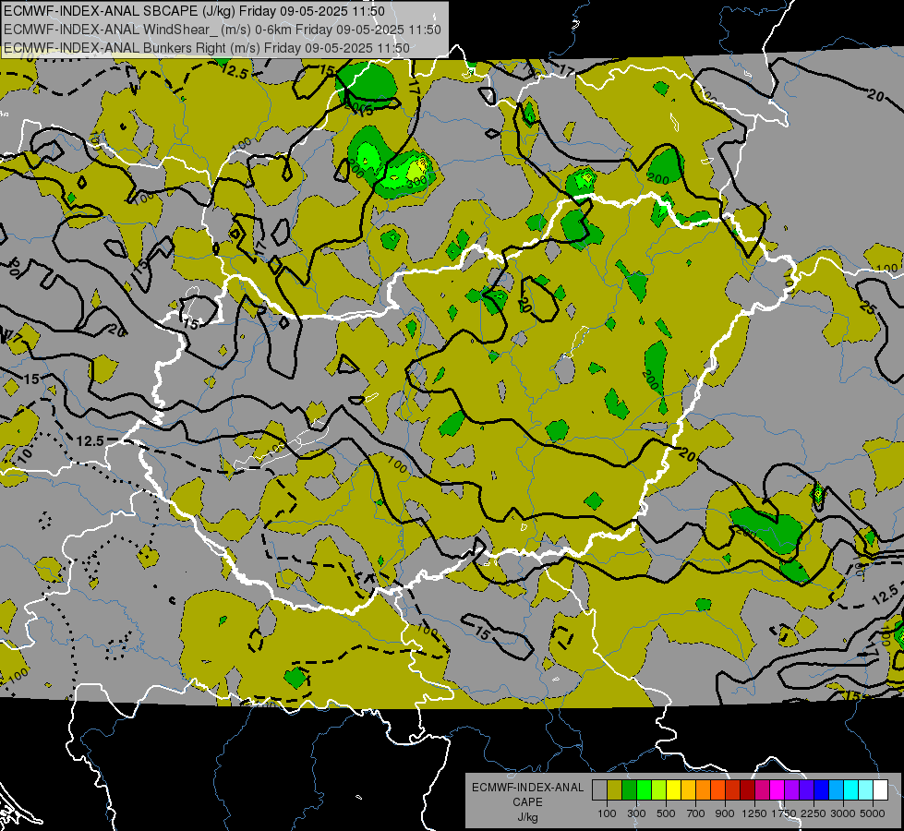Click the gray swatch in the CAPE legend
Image resolution: width=904 pixels, height=831 pixels.
(599, 790)
